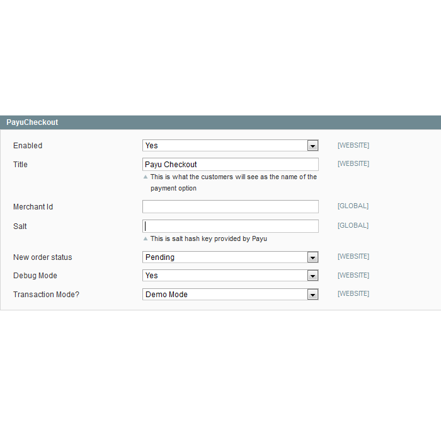Open New order status dropdown
441x429 pixels.
coord(231,257)
